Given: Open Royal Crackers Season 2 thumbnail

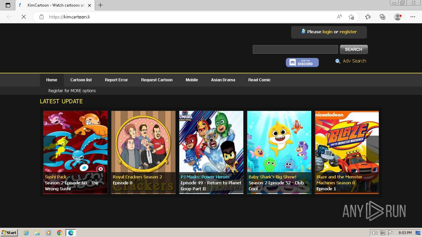Looking at the screenshot, I should point(143,152).
